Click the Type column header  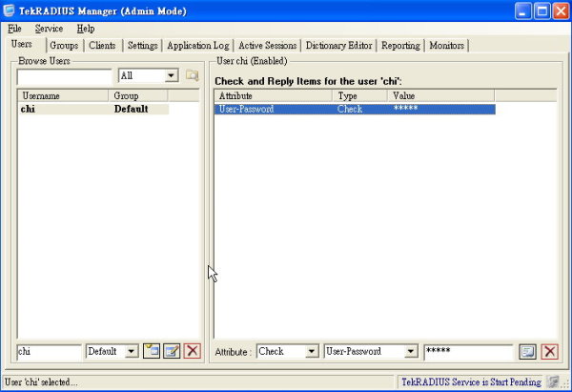click(360, 96)
